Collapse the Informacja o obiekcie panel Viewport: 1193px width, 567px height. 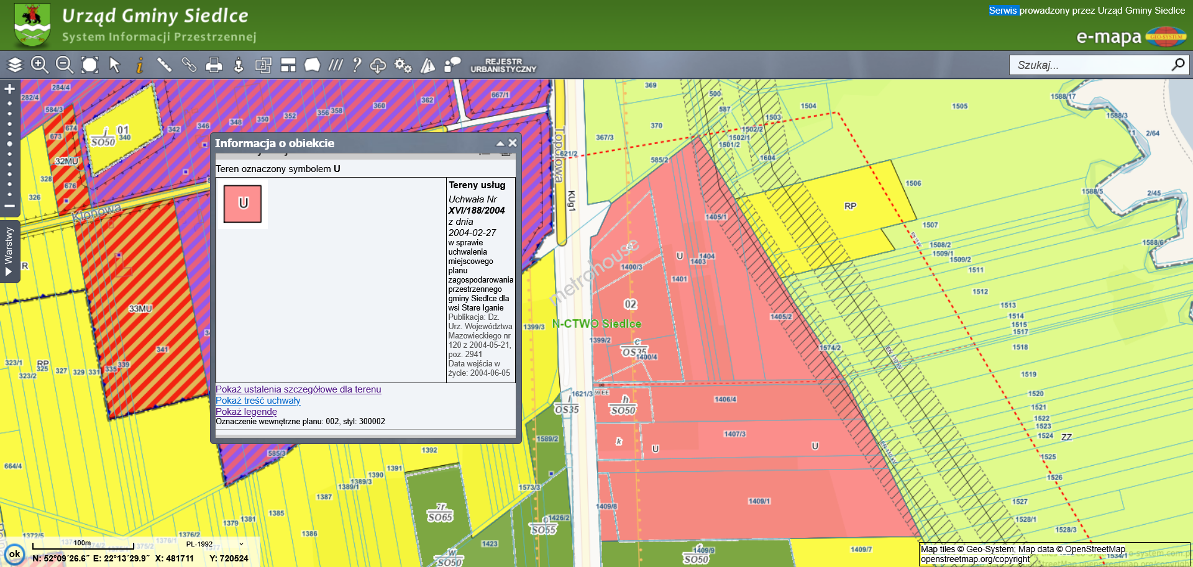pyautogui.click(x=500, y=143)
